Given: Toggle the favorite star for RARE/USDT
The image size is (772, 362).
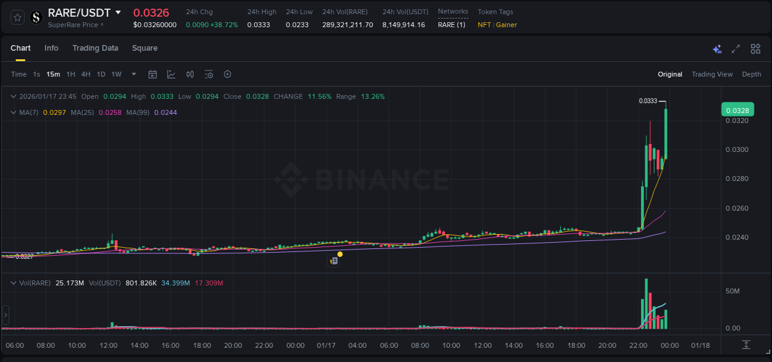Looking at the screenshot, I should coord(16,17).
